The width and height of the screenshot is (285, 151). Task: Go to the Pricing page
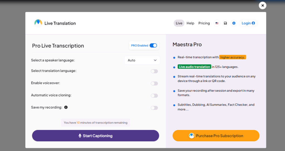[204, 23]
